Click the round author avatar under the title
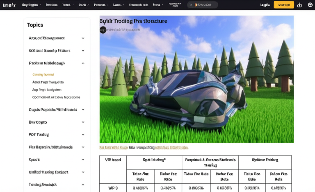315x192 pixels. (x=103, y=30)
